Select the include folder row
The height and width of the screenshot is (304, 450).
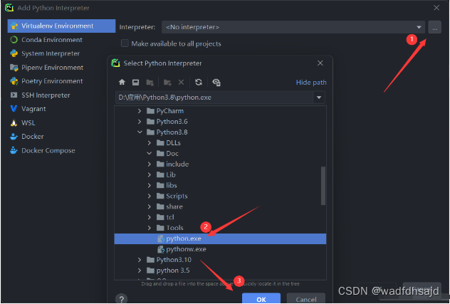click(220, 164)
